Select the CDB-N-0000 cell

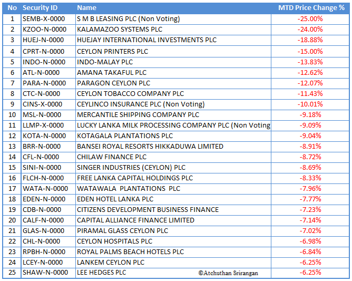(42, 210)
